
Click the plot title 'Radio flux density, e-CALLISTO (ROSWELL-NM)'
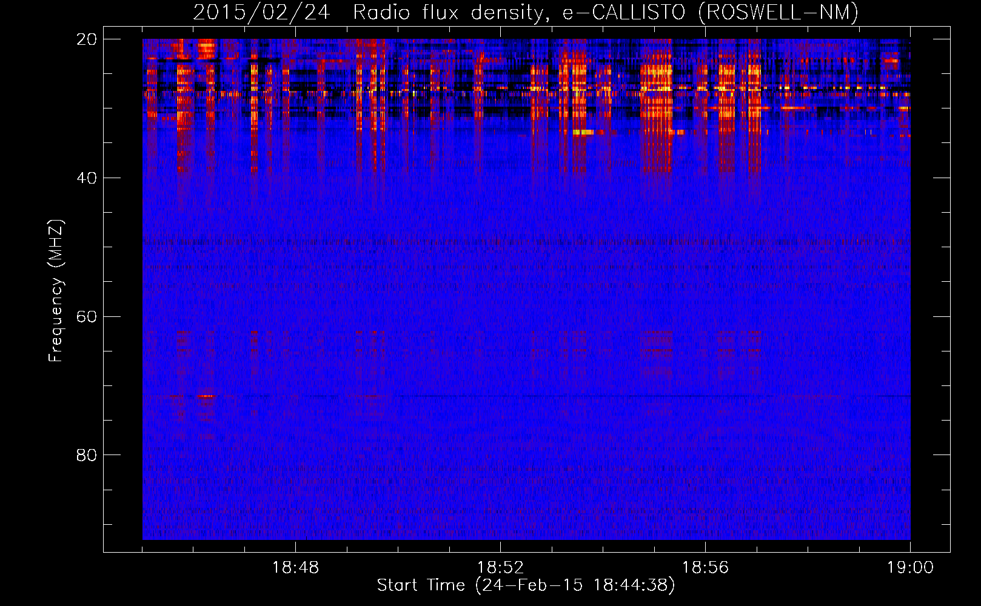pos(606,12)
